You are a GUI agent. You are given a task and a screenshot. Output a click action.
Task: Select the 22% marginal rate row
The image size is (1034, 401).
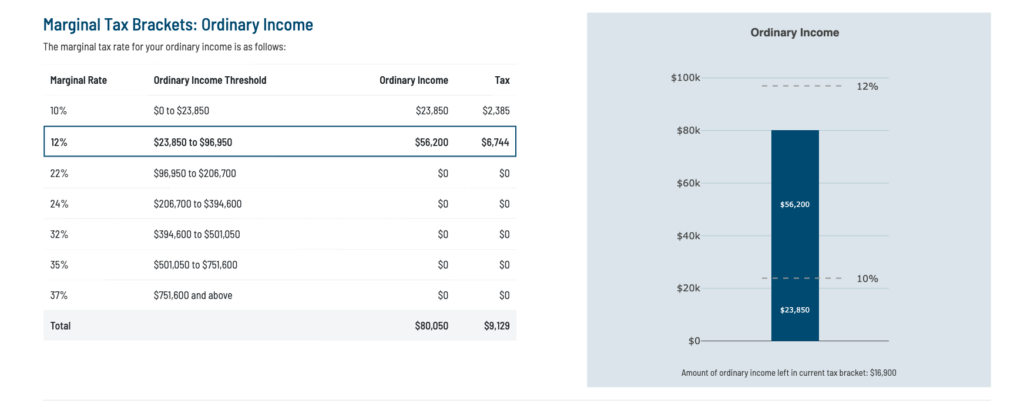click(x=280, y=174)
